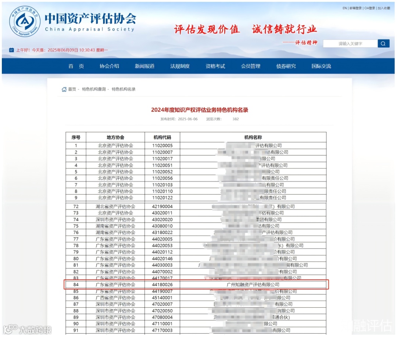
Task: Click 广东省资产评估协会 in row 84
Action: (115, 285)
